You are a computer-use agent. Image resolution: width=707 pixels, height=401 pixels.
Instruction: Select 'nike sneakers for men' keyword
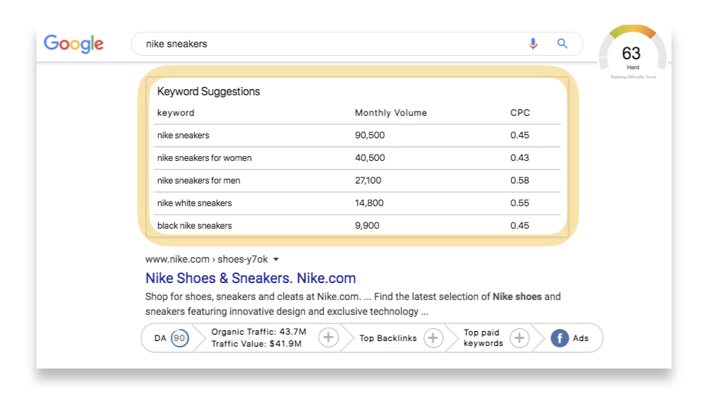click(x=198, y=181)
